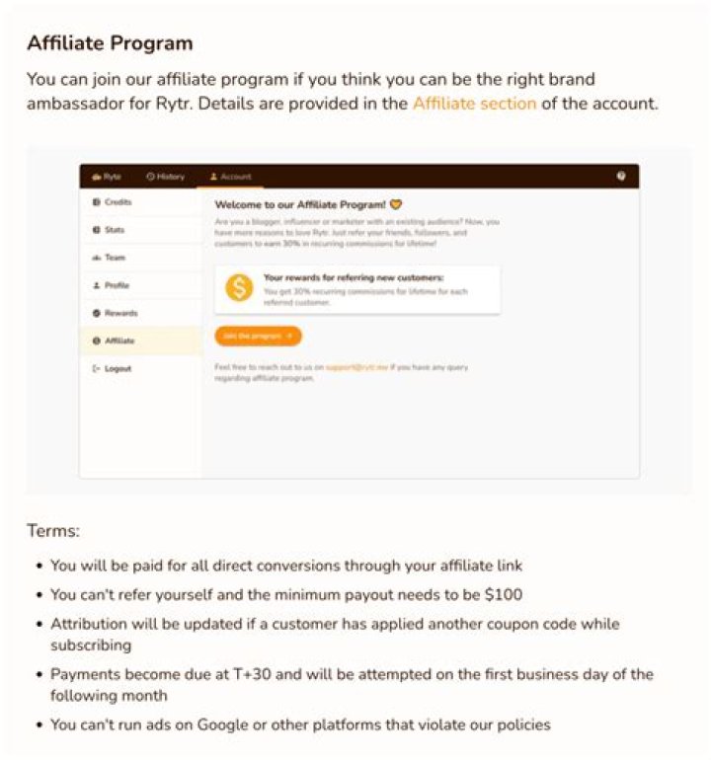
Task: Click the Affiliate Program page heading
Action: (110, 43)
